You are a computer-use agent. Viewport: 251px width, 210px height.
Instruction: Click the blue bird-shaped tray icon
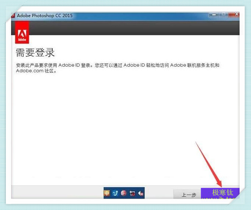point(115,193)
